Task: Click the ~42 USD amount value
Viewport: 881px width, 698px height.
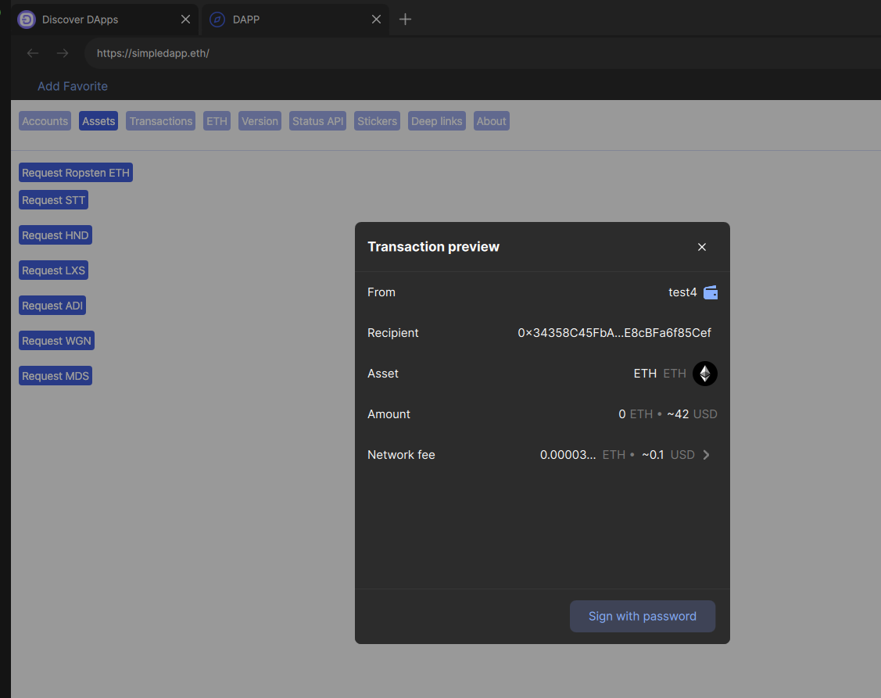Action: click(x=692, y=414)
